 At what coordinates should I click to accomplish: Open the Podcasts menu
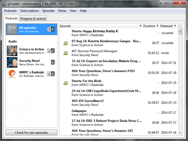point(10,11)
